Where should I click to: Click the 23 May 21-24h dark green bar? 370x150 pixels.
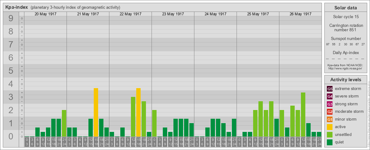192,130
